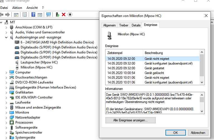The image size is (214, 140).
Task: Select the 10:01:06 Gerät nicht migriert row
Action: 153,78
